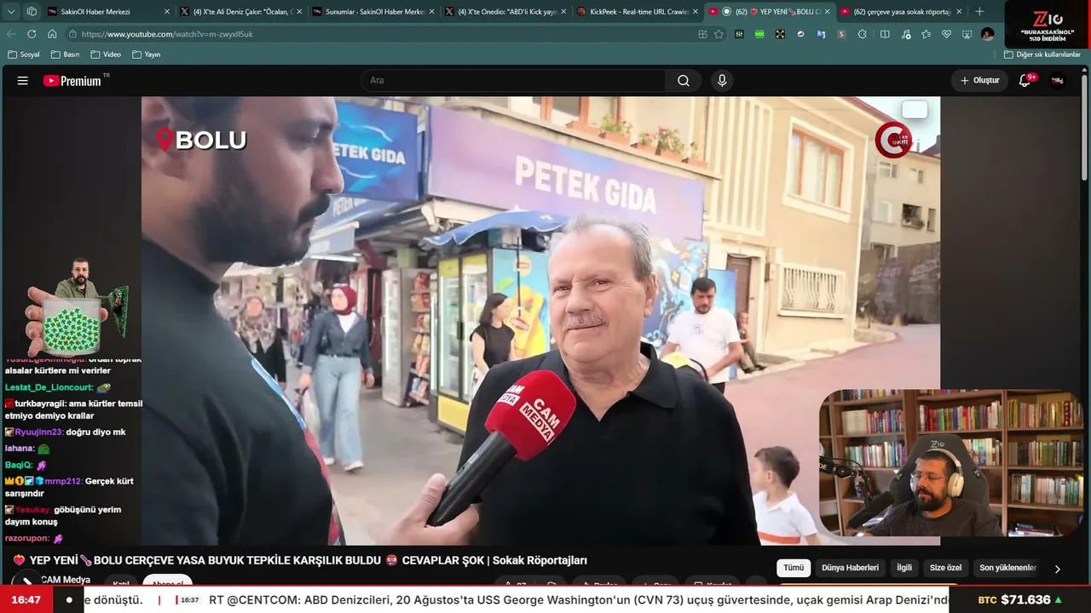Image resolution: width=1091 pixels, height=613 pixels.
Task: Click chat username Lestat_De_Lioncourt
Action: point(49,387)
